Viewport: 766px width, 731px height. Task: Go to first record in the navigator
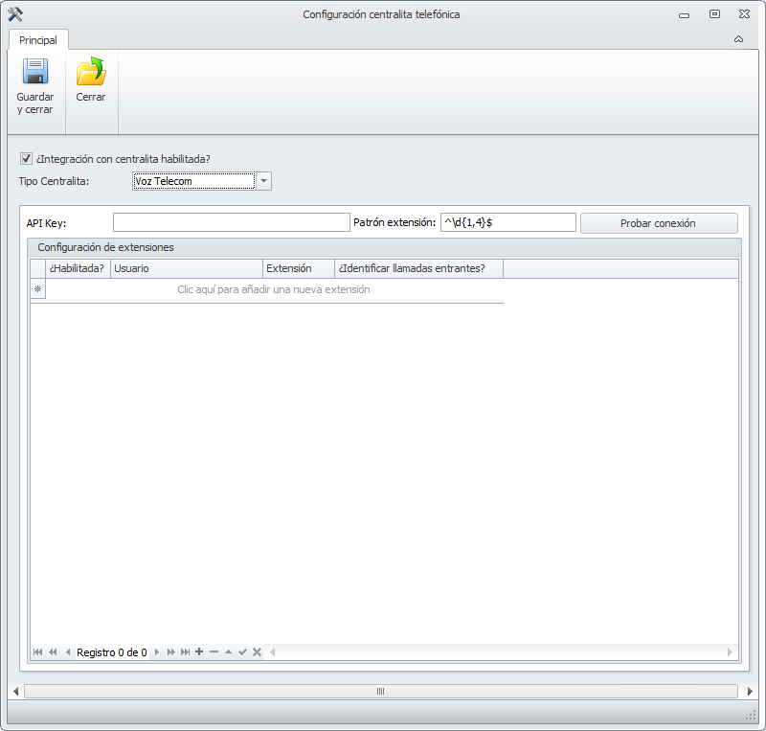coord(37,651)
